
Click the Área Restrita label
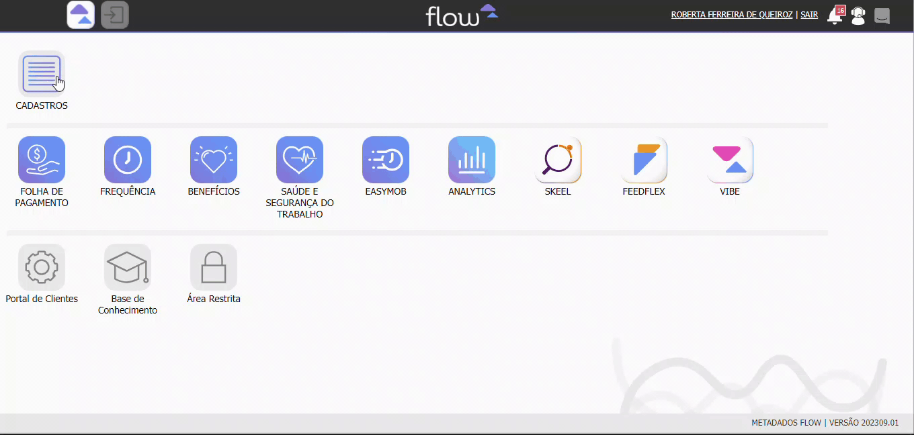tap(214, 299)
